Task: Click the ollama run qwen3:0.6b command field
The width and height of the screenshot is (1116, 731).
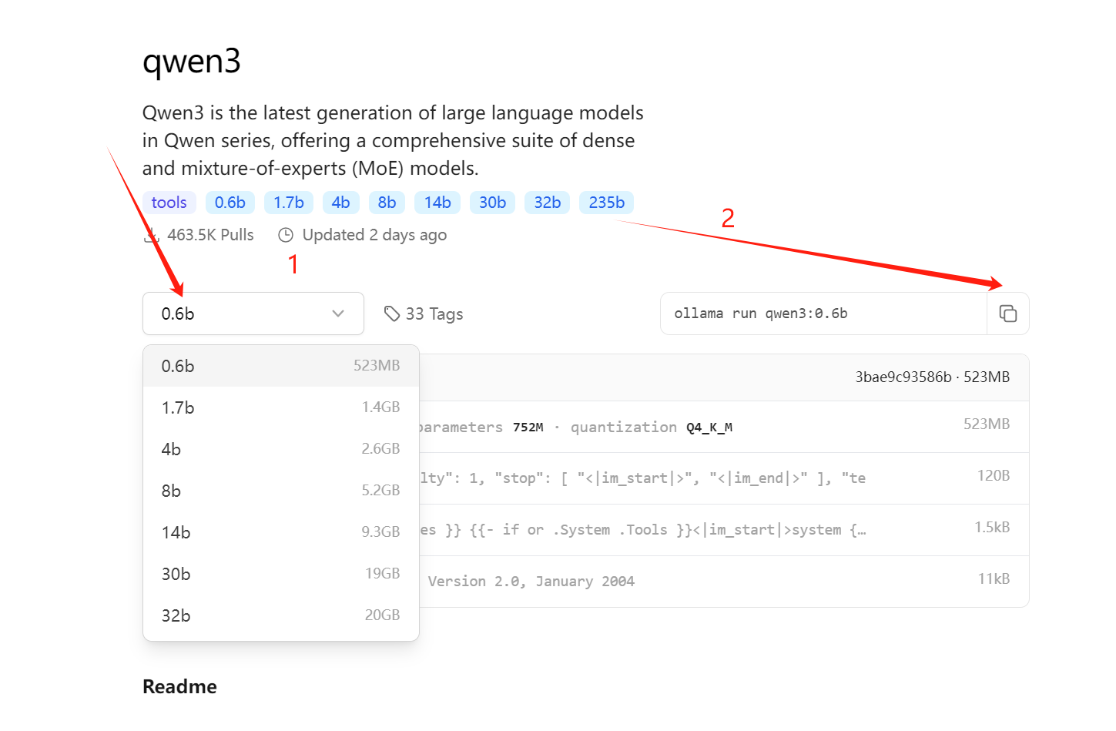Action: click(x=823, y=314)
